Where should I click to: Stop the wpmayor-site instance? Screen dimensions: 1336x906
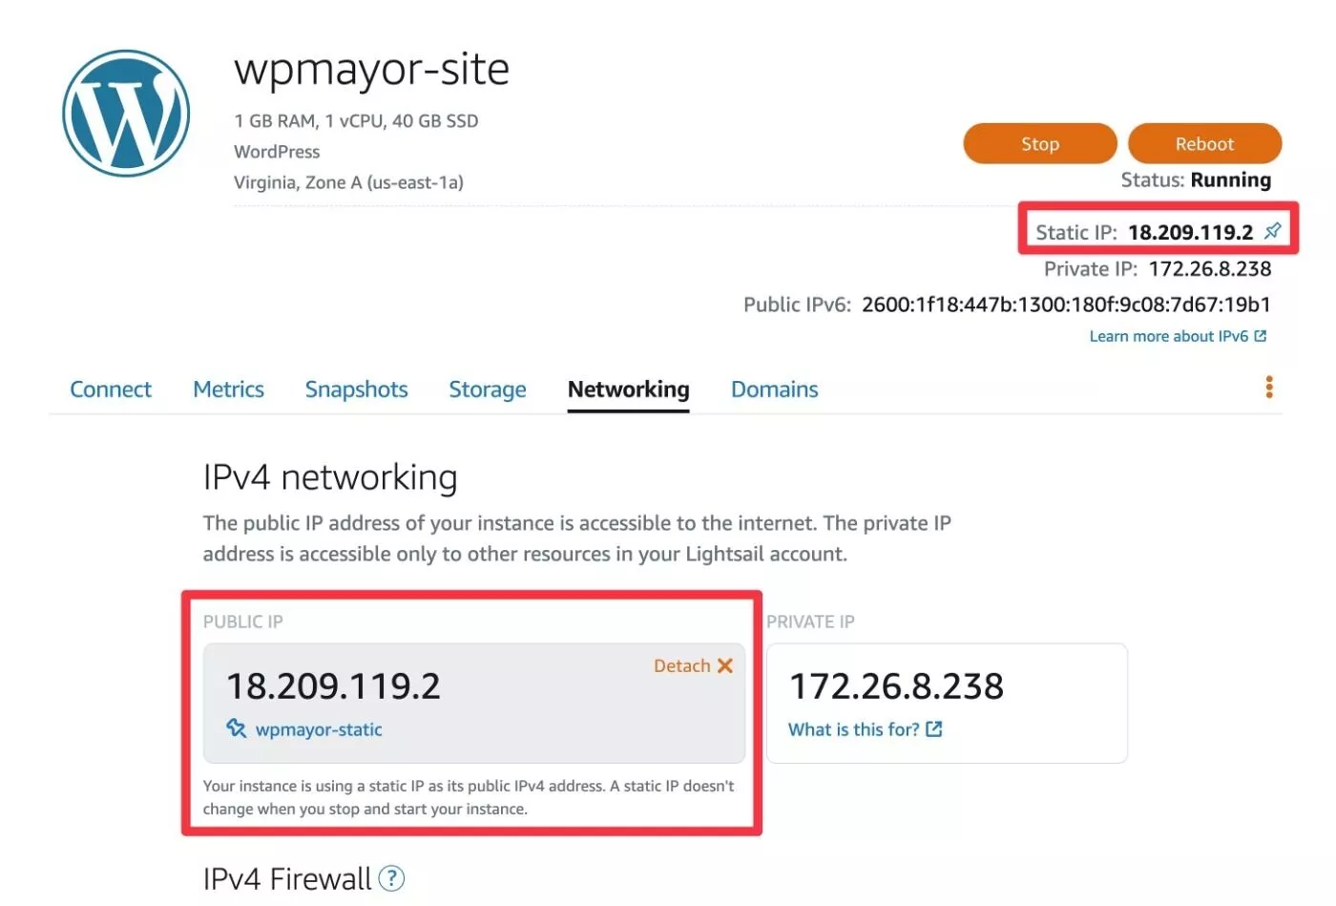(1039, 144)
